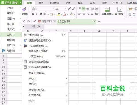Click the cell borders icon
The image size is (137, 105).
(x=46, y=14)
